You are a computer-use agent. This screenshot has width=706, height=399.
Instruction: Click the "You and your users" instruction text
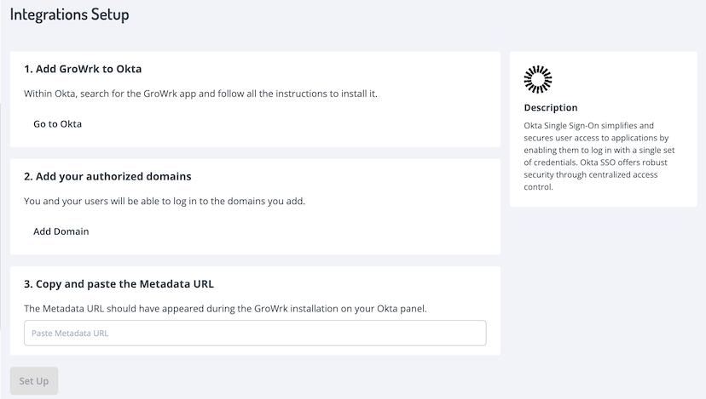(x=165, y=202)
